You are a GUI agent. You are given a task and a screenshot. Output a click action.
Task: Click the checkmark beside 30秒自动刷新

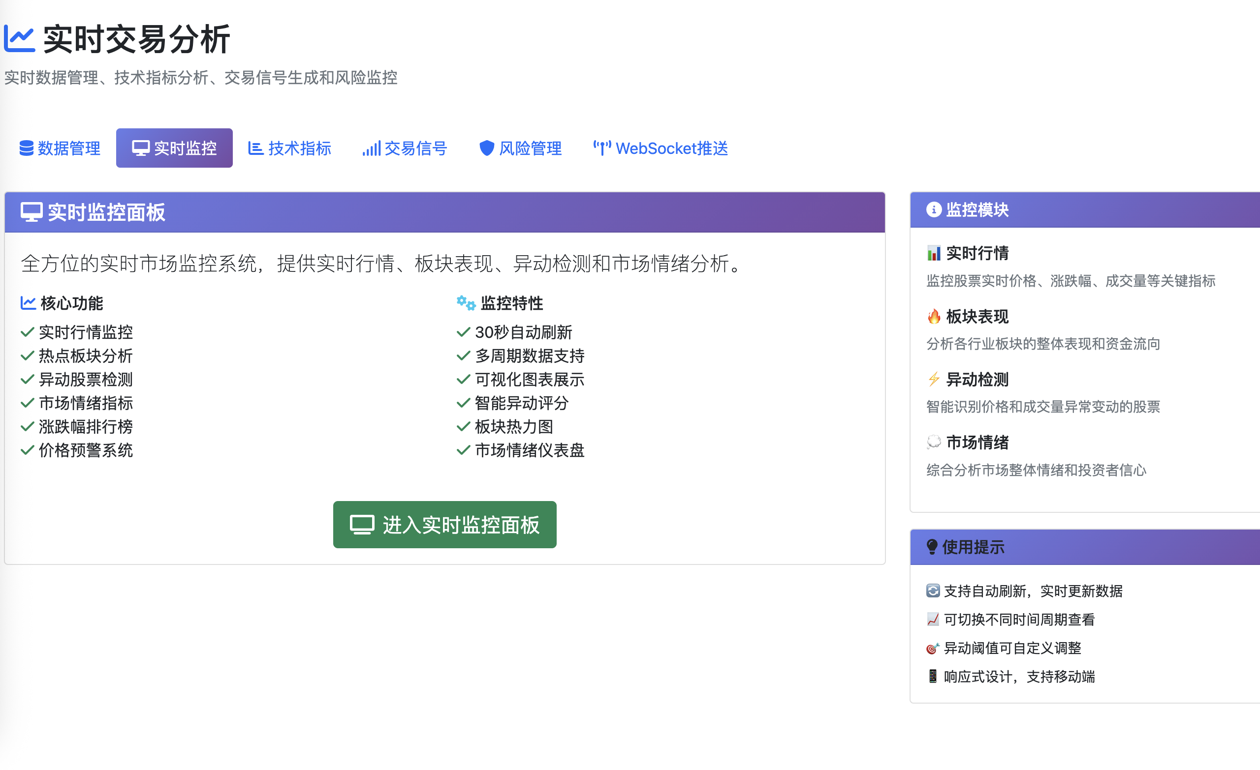click(463, 332)
